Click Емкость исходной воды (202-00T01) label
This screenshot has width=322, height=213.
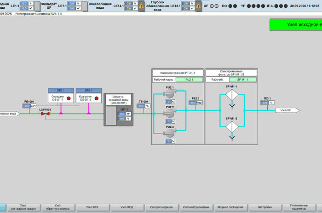[x=118, y=100]
